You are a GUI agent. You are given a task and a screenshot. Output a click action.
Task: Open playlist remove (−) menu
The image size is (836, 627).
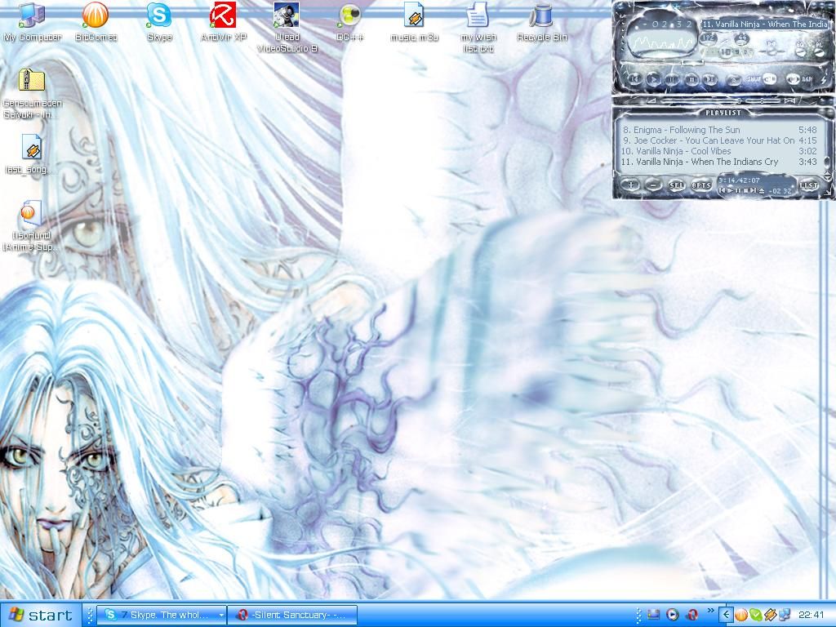pos(653,185)
